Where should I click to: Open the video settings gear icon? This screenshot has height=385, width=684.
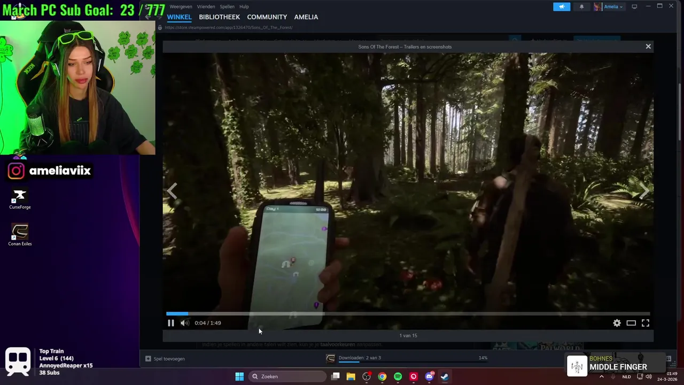coord(617,323)
